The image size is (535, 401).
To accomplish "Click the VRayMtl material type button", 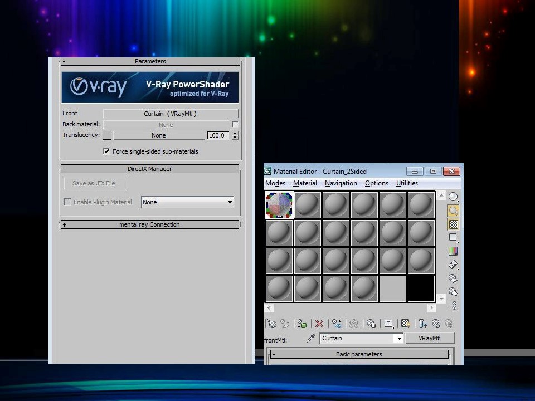I will [x=430, y=338].
